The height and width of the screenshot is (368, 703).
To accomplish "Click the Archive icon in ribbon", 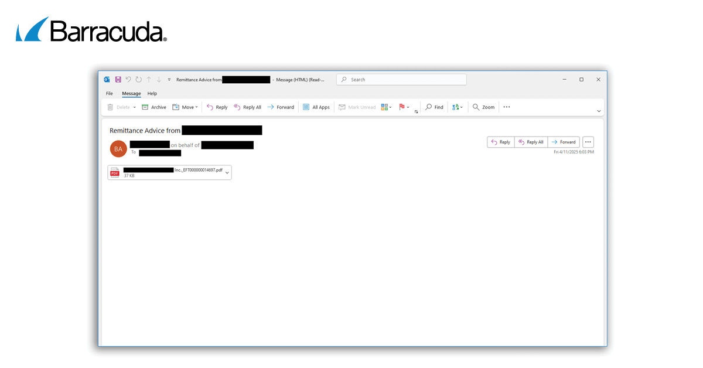I will coord(145,107).
